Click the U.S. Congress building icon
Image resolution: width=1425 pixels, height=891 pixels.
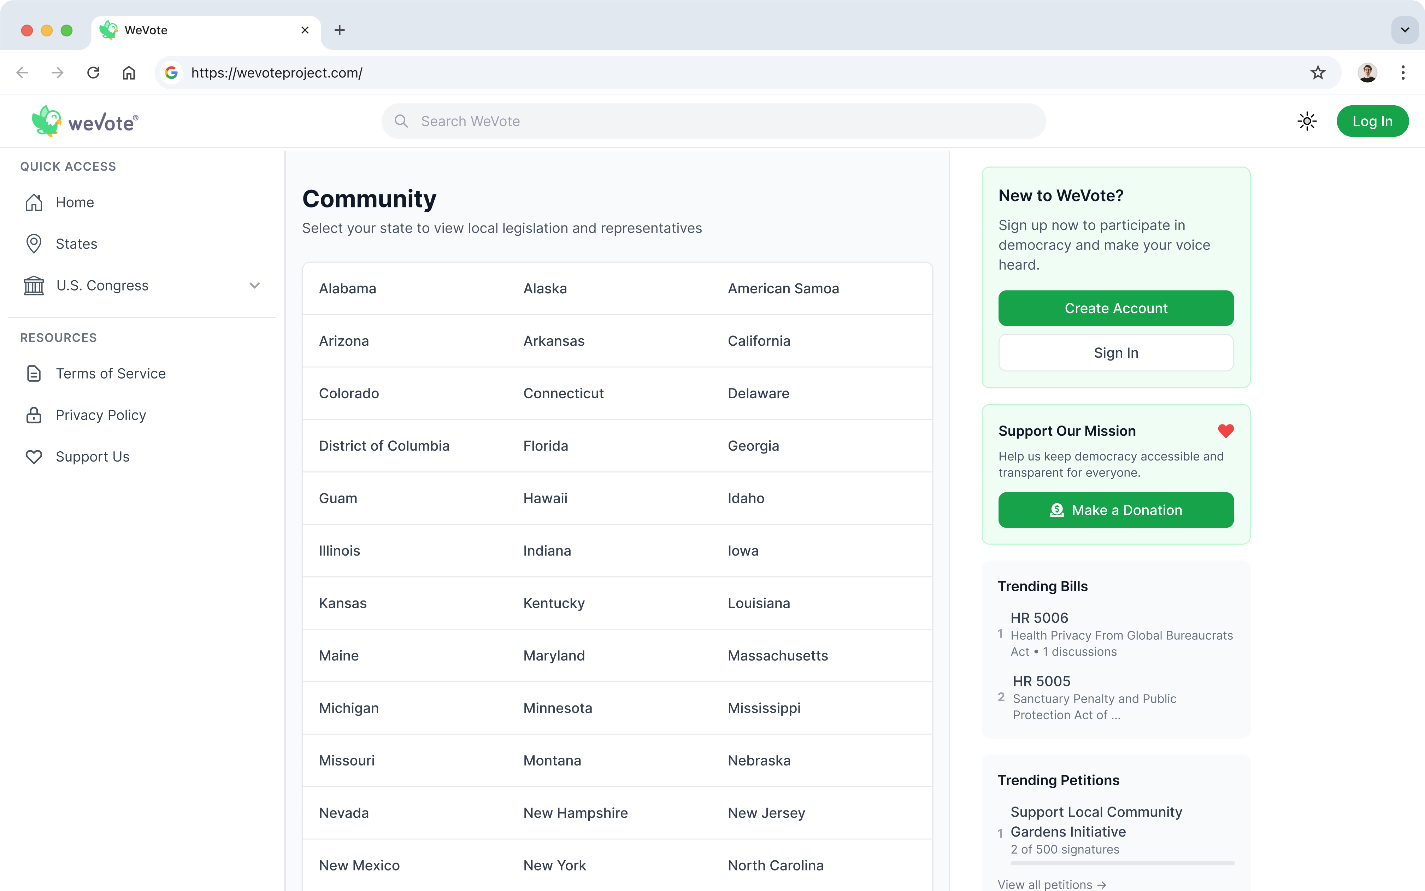pyautogui.click(x=34, y=286)
